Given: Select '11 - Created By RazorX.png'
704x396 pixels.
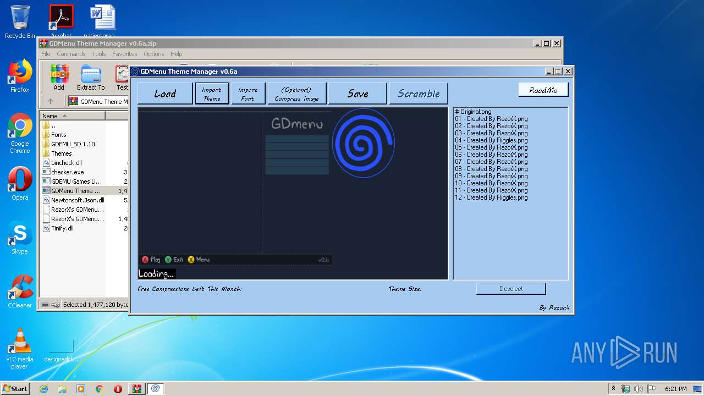Looking at the screenshot, I should coord(491,190).
